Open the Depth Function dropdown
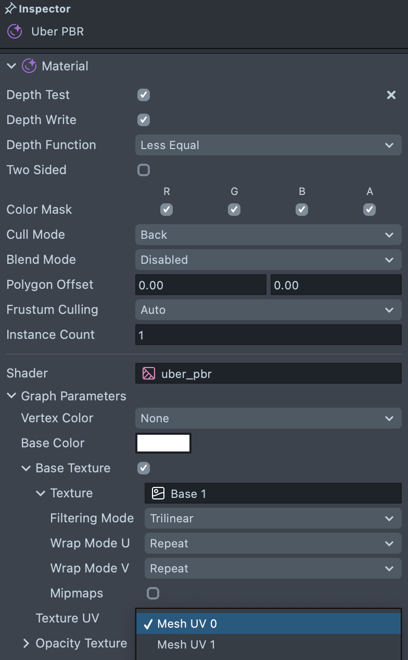408x660 pixels. coord(268,145)
